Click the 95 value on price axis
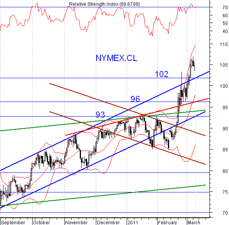Screen dimensions: 229x225 pyautogui.click(x=225, y=108)
